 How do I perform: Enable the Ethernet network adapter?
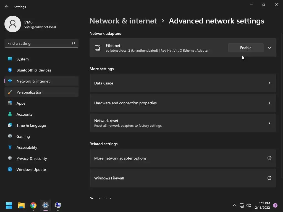(x=246, y=48)
